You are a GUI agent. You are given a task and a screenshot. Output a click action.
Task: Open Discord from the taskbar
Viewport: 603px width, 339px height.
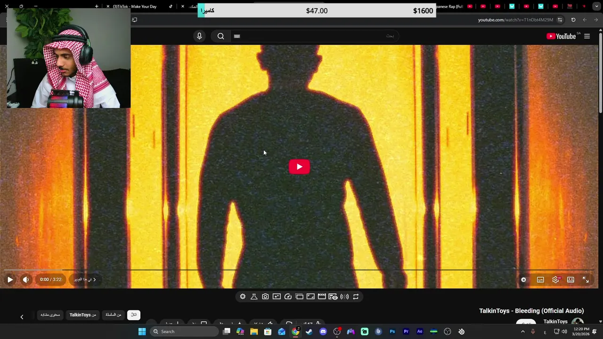coord(323,331)
